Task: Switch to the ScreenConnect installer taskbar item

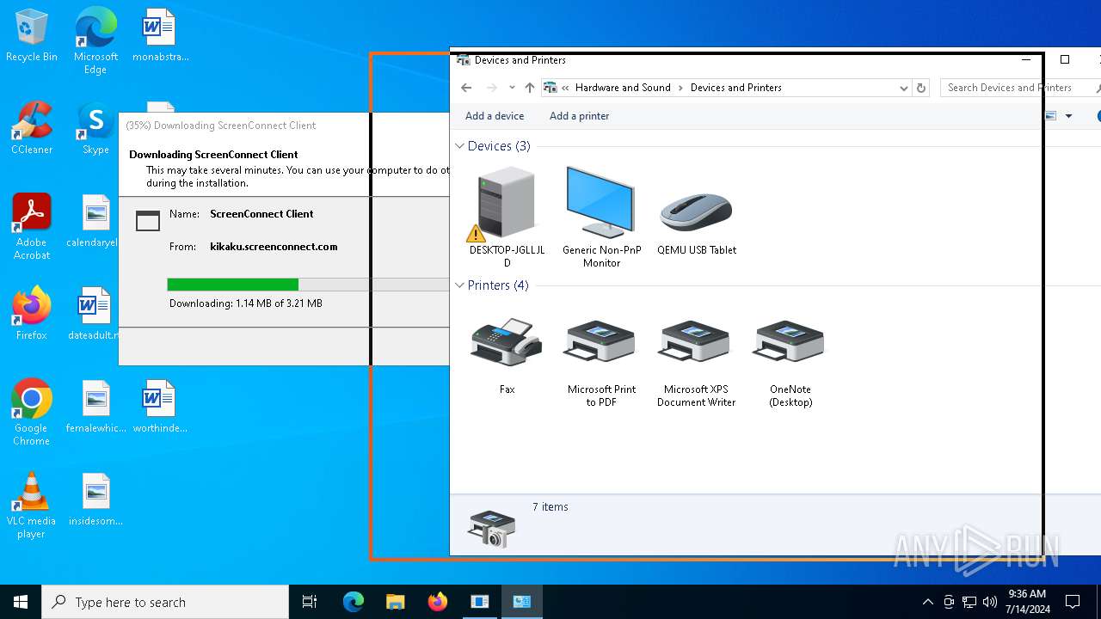Action: pos(480,602)
